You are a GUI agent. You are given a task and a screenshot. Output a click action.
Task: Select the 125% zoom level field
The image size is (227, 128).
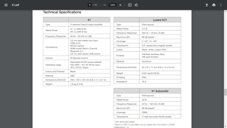point(113,5)
